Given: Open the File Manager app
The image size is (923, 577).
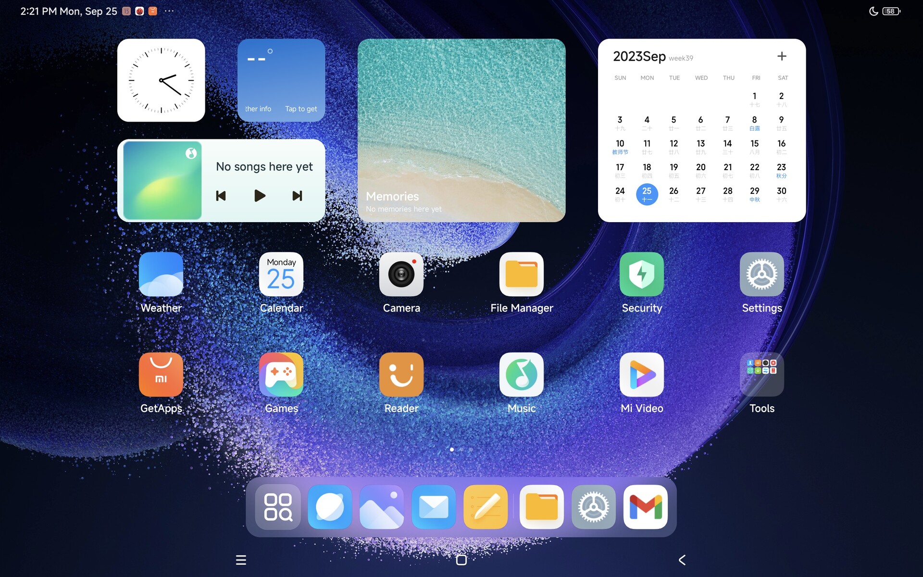Looking at the screenshot, I should (x=522, y=274).
